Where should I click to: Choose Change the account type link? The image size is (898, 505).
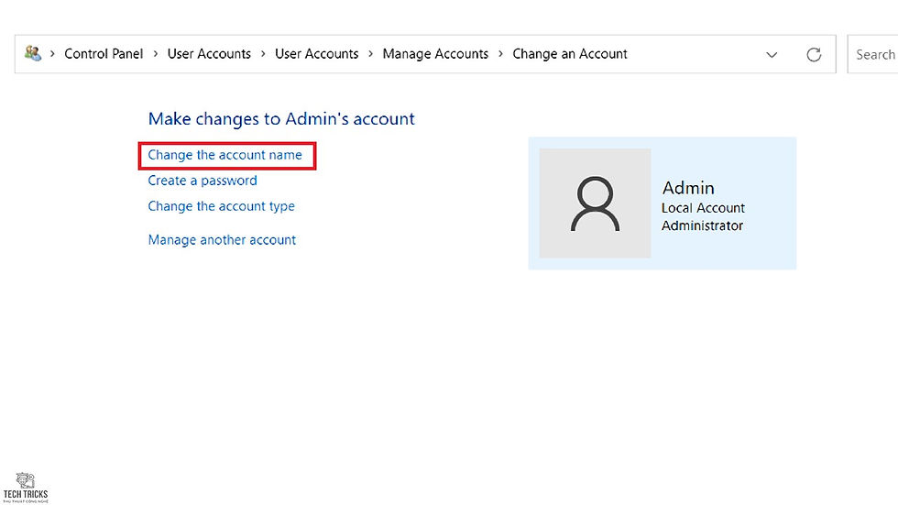(221, 207)
